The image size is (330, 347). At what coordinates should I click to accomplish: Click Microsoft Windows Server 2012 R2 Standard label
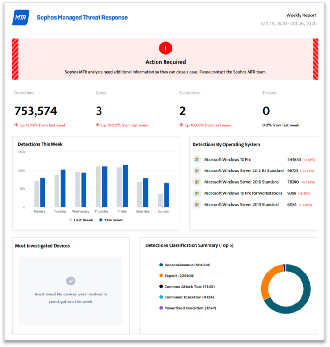click(244, 170)
